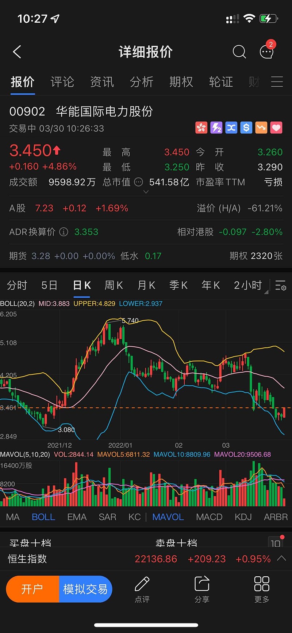Tap the pink heart favorite icon
Image resolution: width=292 pixels, height=633 pixels.
(x=276, y=128)
